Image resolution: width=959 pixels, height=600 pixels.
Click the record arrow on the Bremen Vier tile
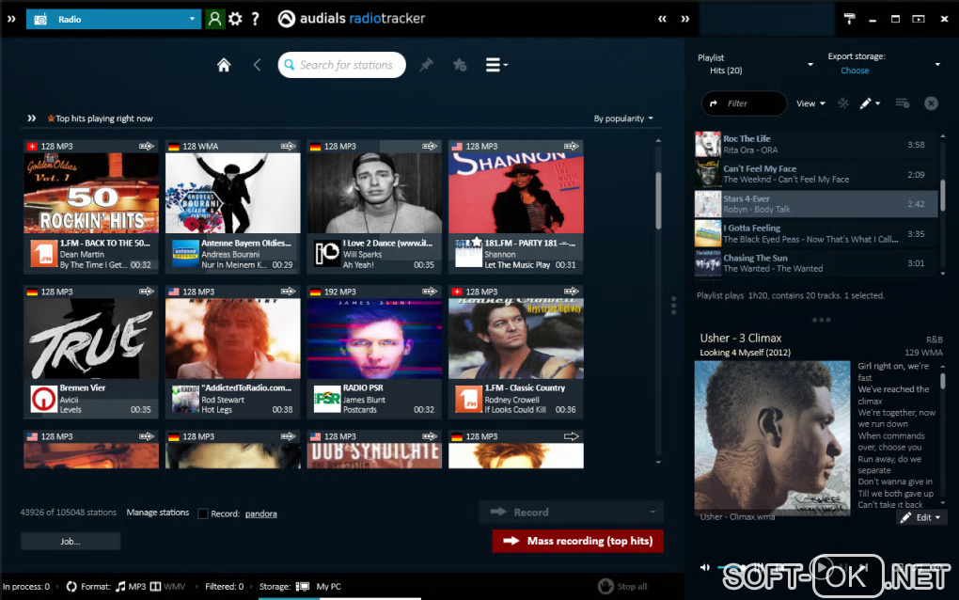146,292
